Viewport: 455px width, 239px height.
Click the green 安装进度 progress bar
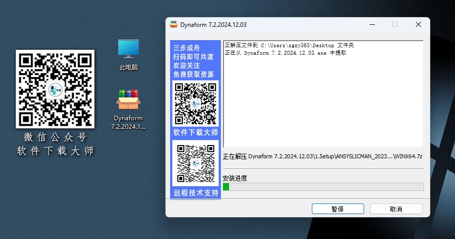(x=323, y=187)
